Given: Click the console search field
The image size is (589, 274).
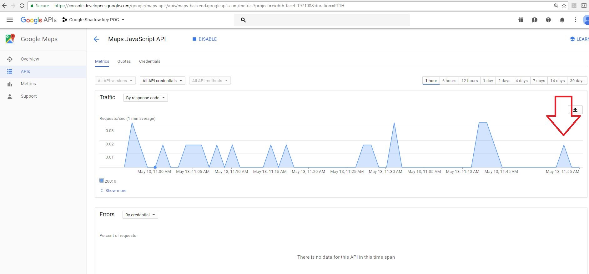Looking at the screenshot, I should [x=322, y=20].
